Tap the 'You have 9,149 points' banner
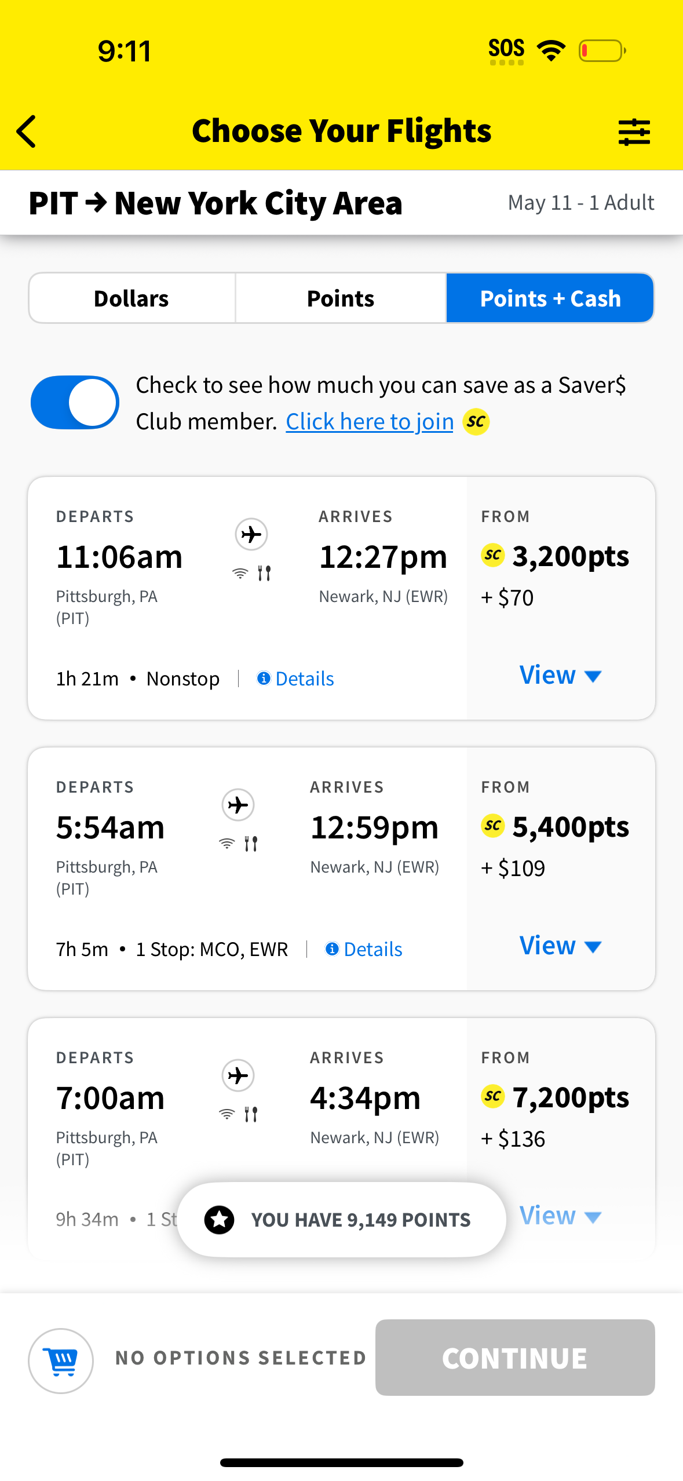 342,1219
